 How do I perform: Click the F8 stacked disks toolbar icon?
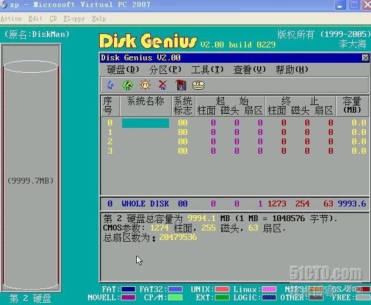click(x=198, y=85)
